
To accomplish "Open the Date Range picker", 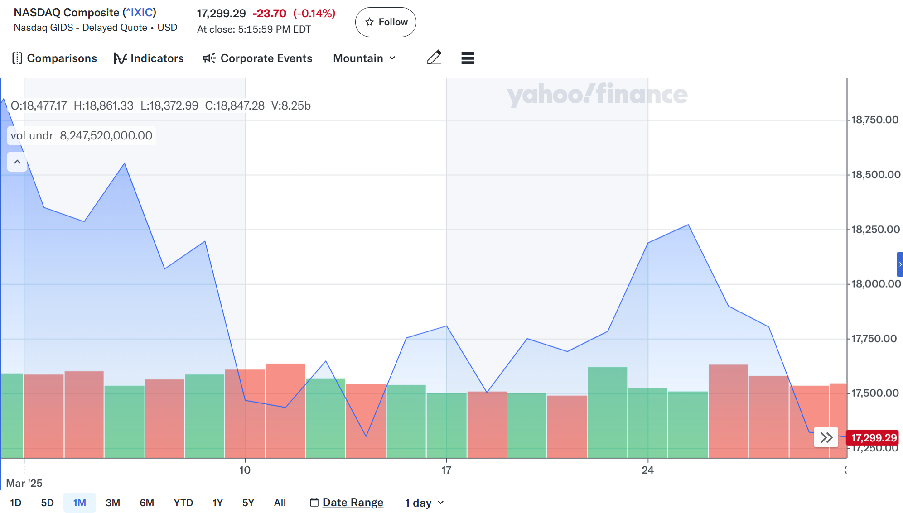I will coord(347,503).
